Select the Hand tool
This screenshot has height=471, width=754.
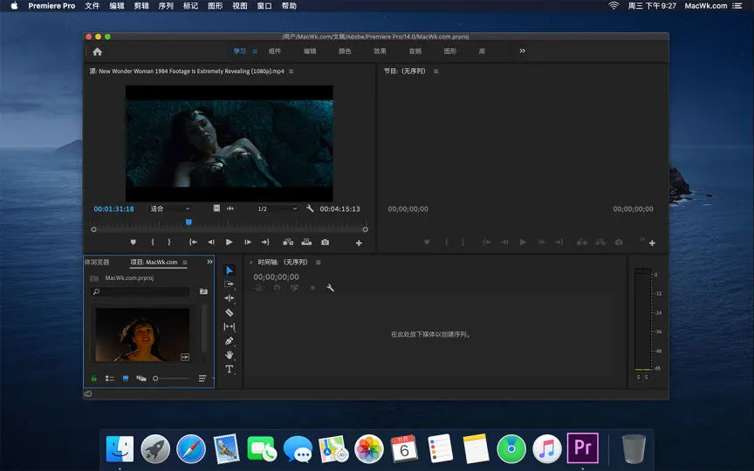tap(230, 355)
